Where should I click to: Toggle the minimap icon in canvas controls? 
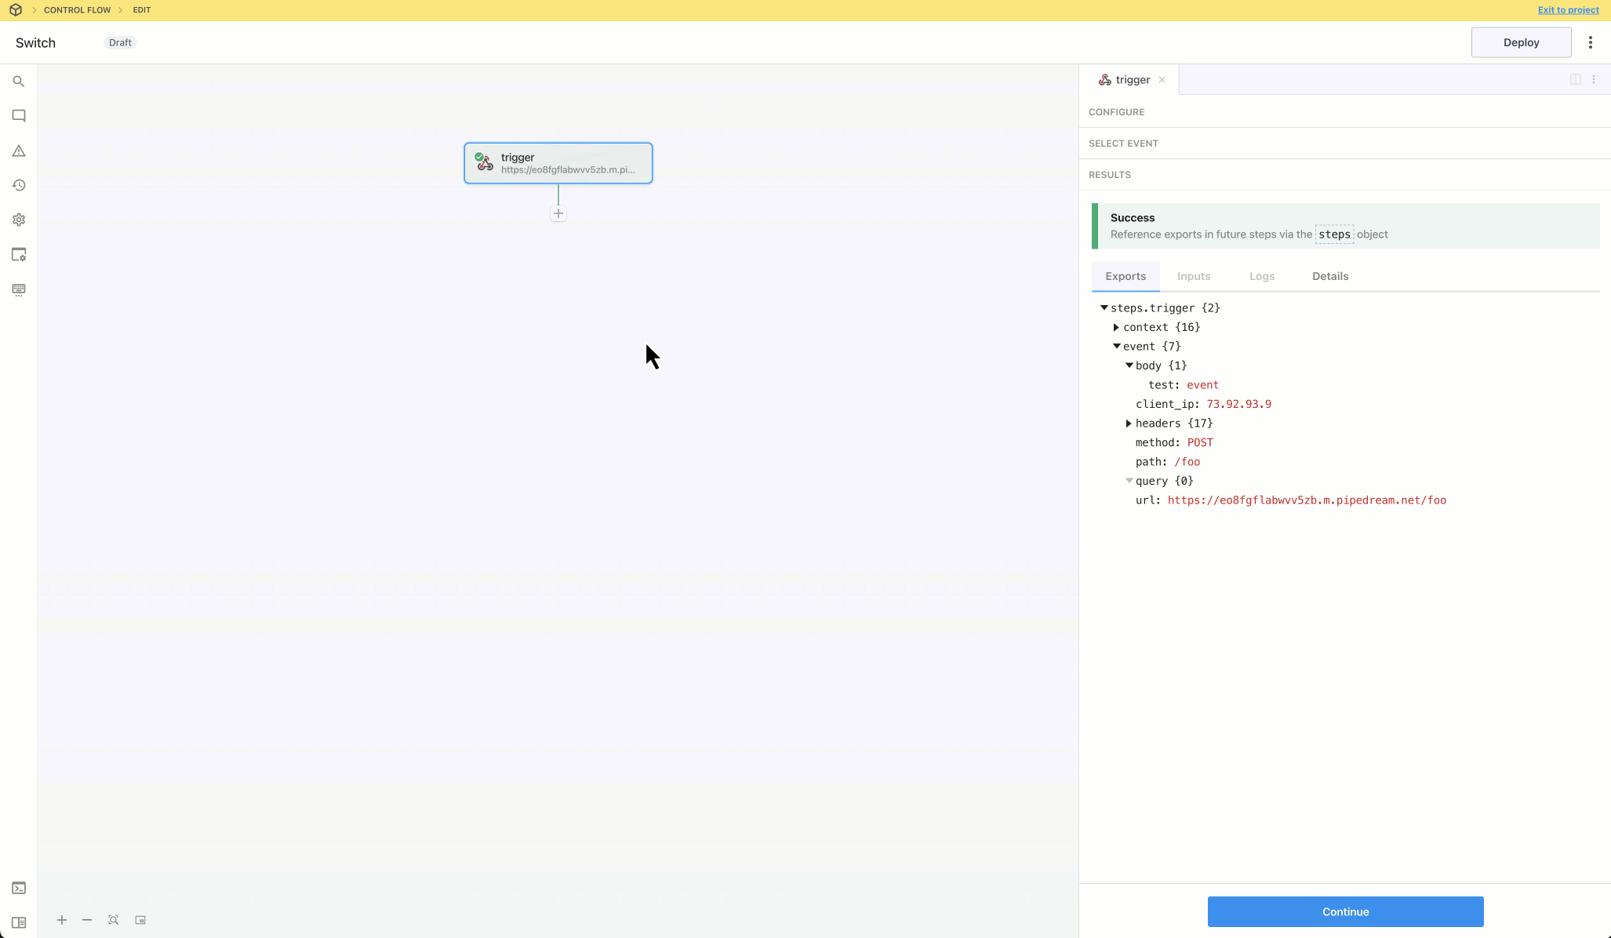(x=140, y=920)
